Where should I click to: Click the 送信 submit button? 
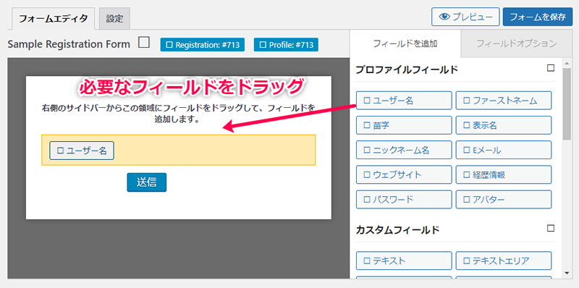coord(147,182)
